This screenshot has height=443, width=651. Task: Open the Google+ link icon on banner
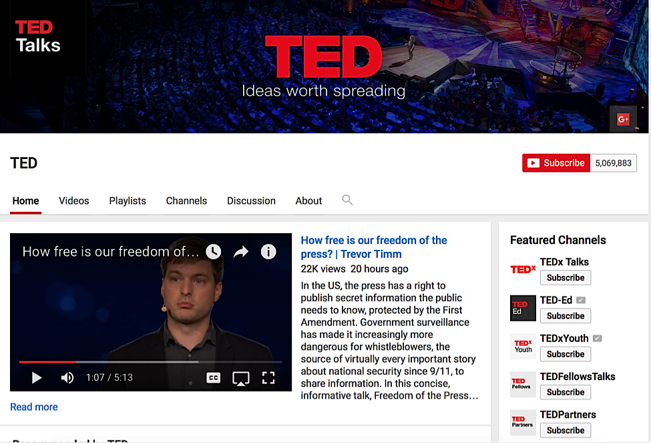tap(623, 120)
